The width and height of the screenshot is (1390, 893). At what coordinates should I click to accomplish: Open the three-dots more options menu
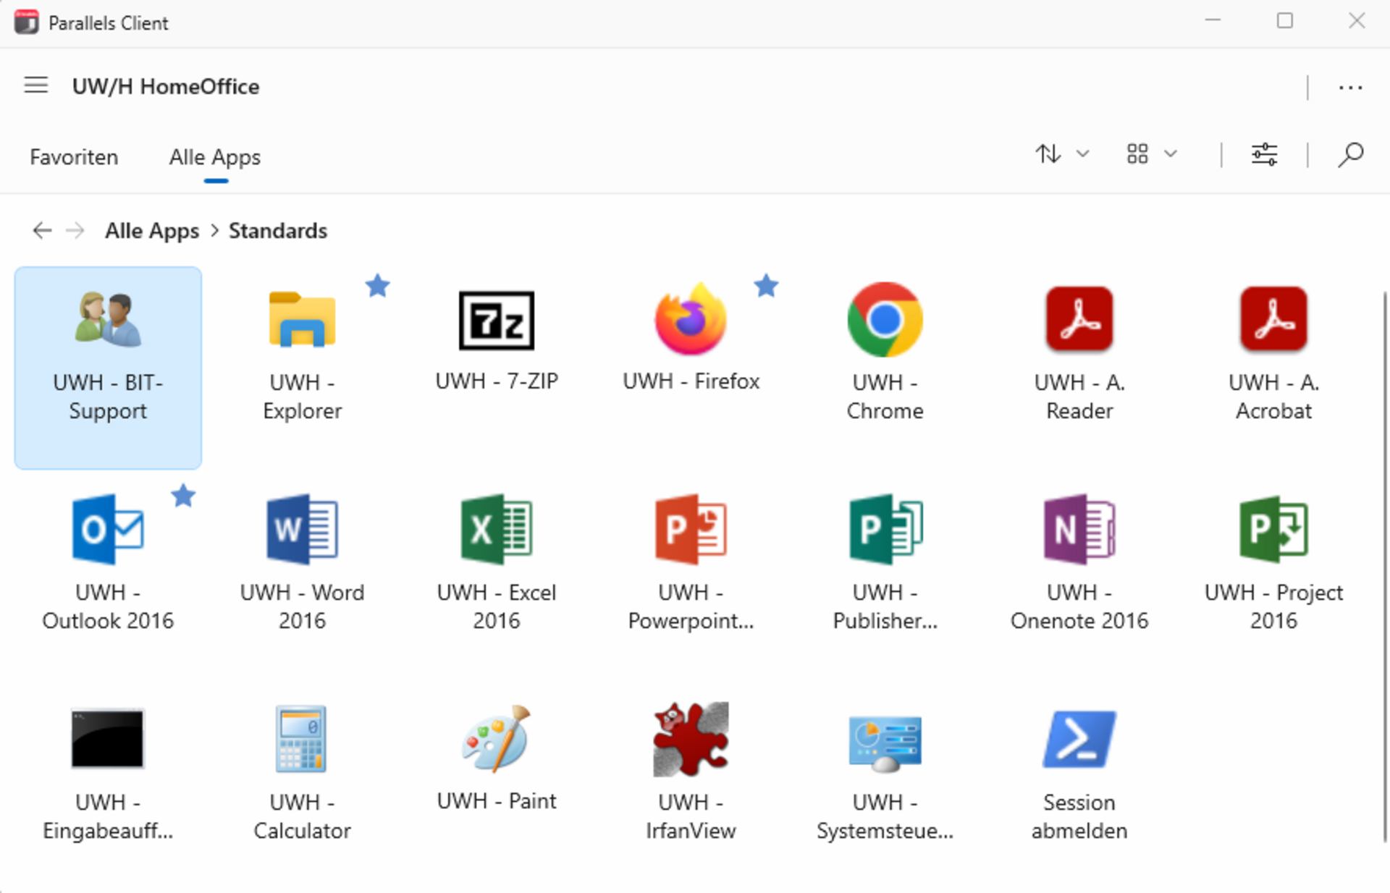click(x=1350, y=88)
